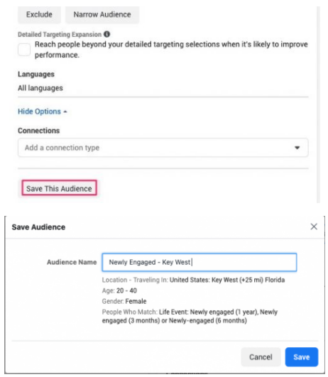
Task: Click the Detailed Targeting Expansion info icon
Action: (x=106, y=34)
